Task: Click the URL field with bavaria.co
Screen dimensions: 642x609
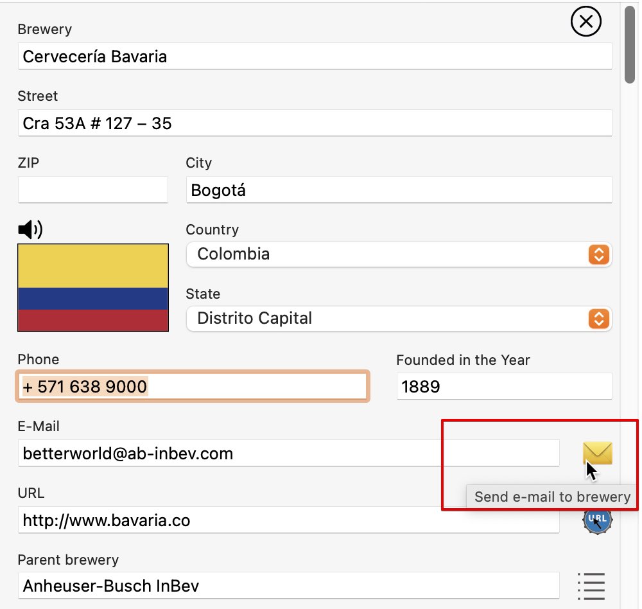Action: coord(289,520)
